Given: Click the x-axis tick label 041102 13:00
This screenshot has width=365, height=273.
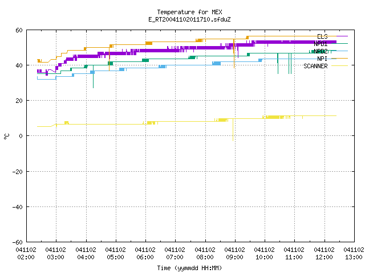Looking at the screenshot, I should pos(354,254).
